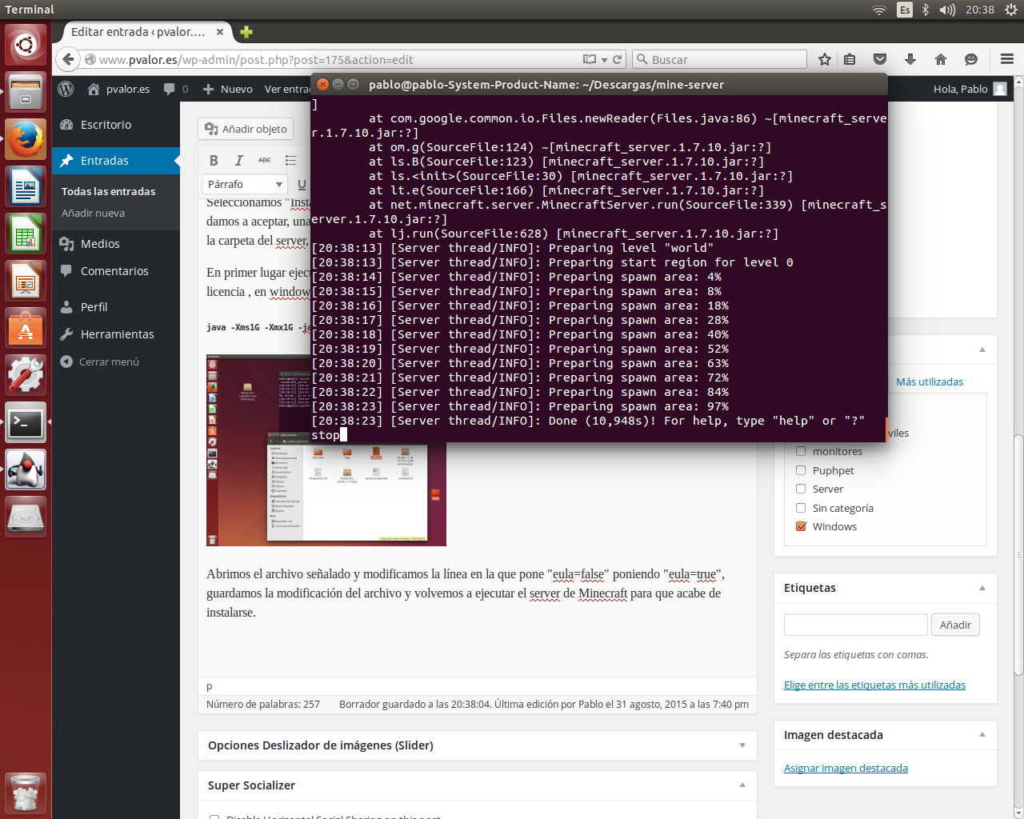Open session gear menu in top panel
Viewport: 1024px width, 819px height.
click(1010, 10)
